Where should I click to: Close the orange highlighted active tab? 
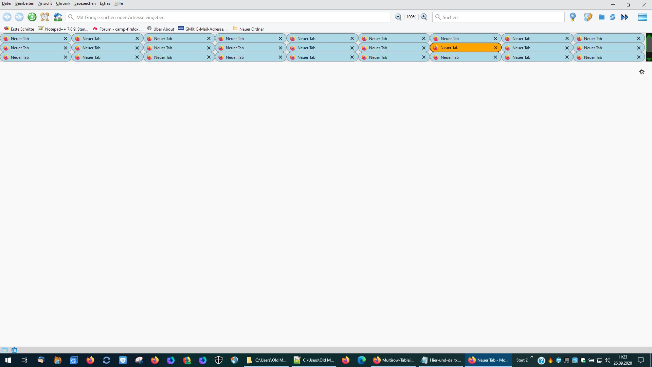[x=495, y=48]
